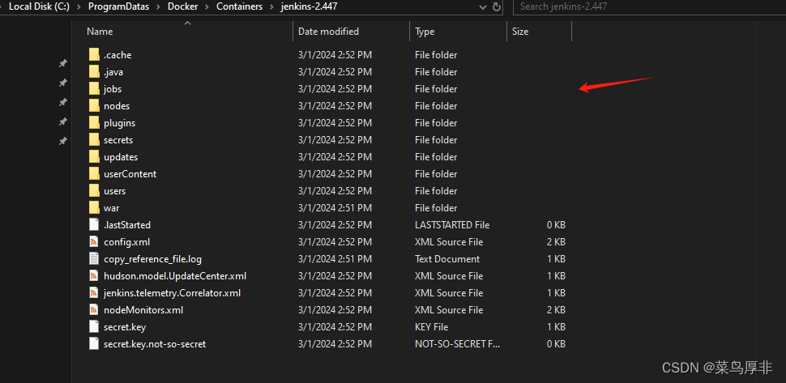
Task: Select the jobs folder icon
Action: click(94, 88)
